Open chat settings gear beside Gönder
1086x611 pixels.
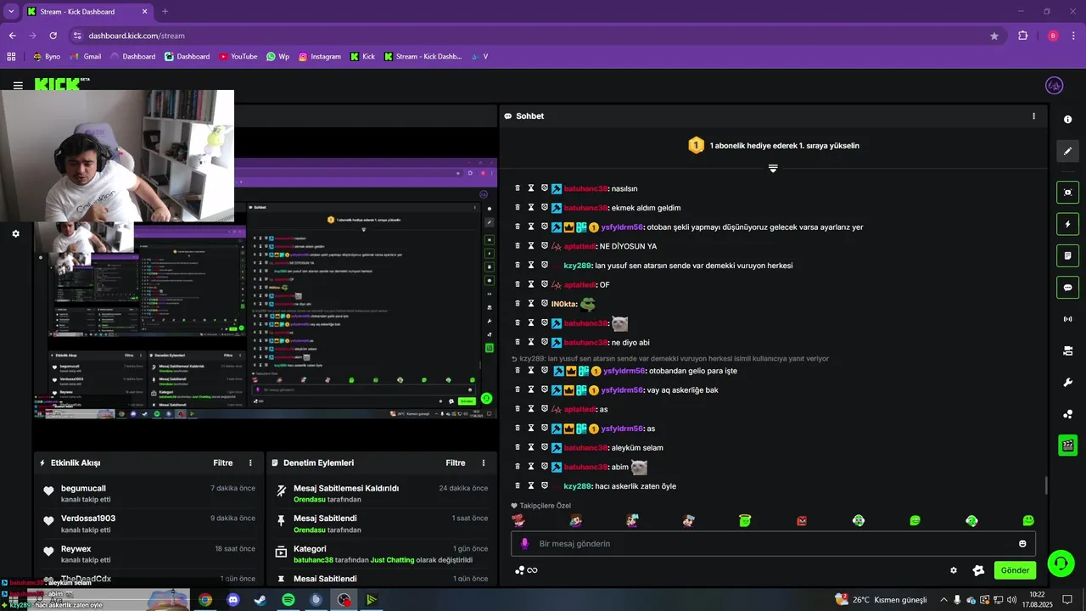(954, 570)
